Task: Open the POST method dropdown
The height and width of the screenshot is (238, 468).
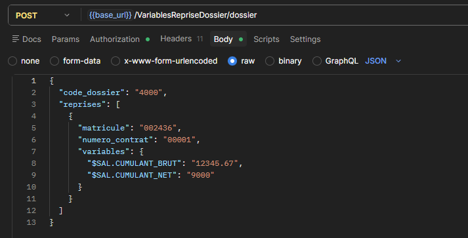Action: [43, 15]
